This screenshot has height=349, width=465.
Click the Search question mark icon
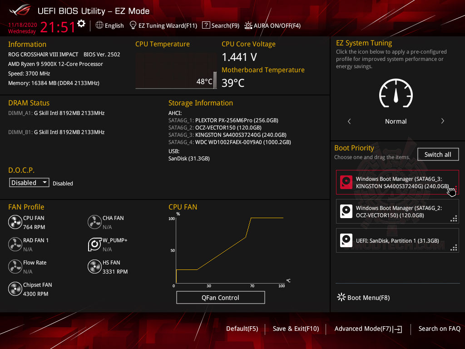206,25
